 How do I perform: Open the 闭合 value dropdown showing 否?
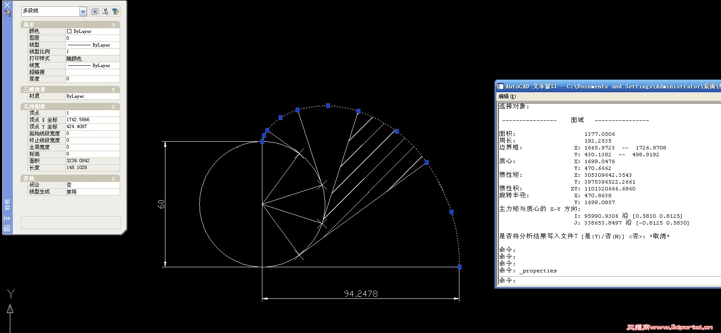pos(92,185)
